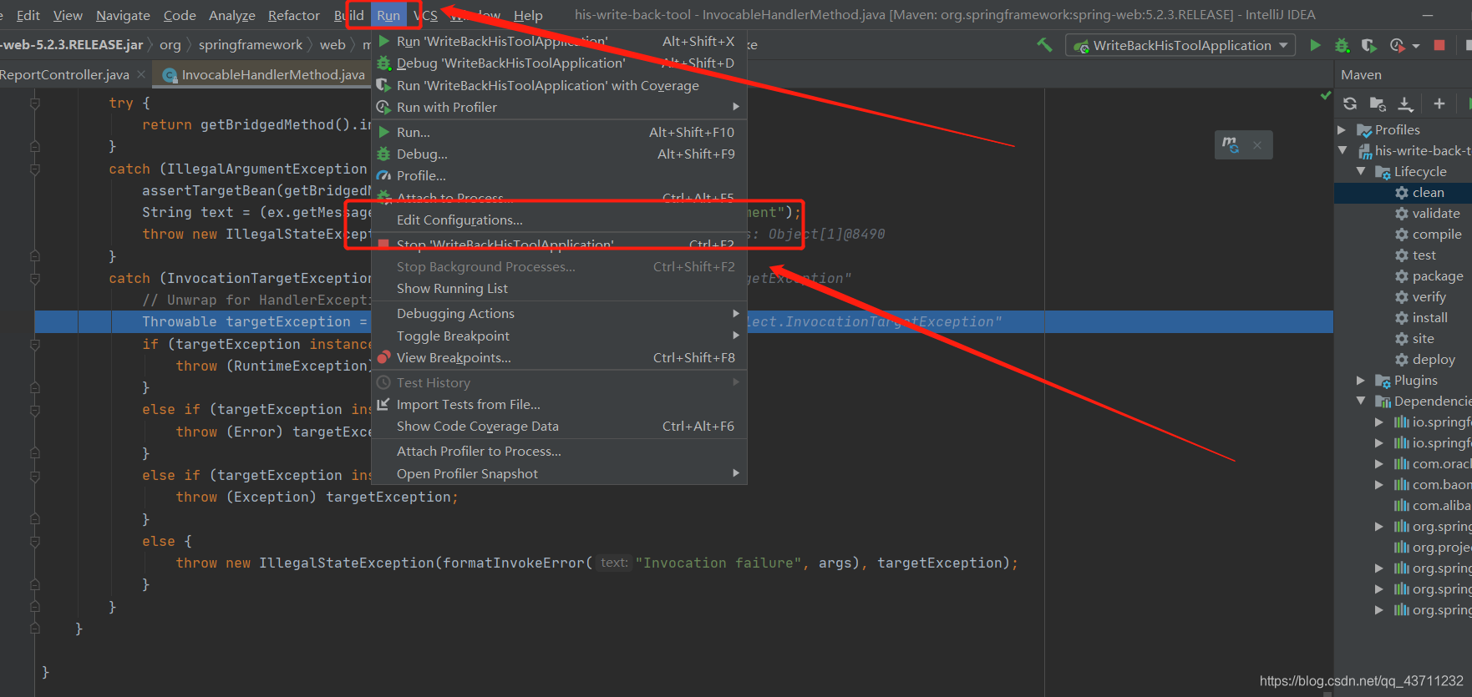Image resolution: width=1472 pixels, height=697 pixels.
Task: Click floating Load Maven Changes icon
Action: coord(1231,144)
